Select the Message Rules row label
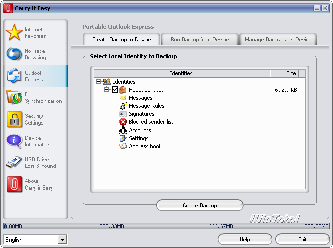The width and height of the screenshot is (333, 248). pyautogui.click(x=147, y=106)
